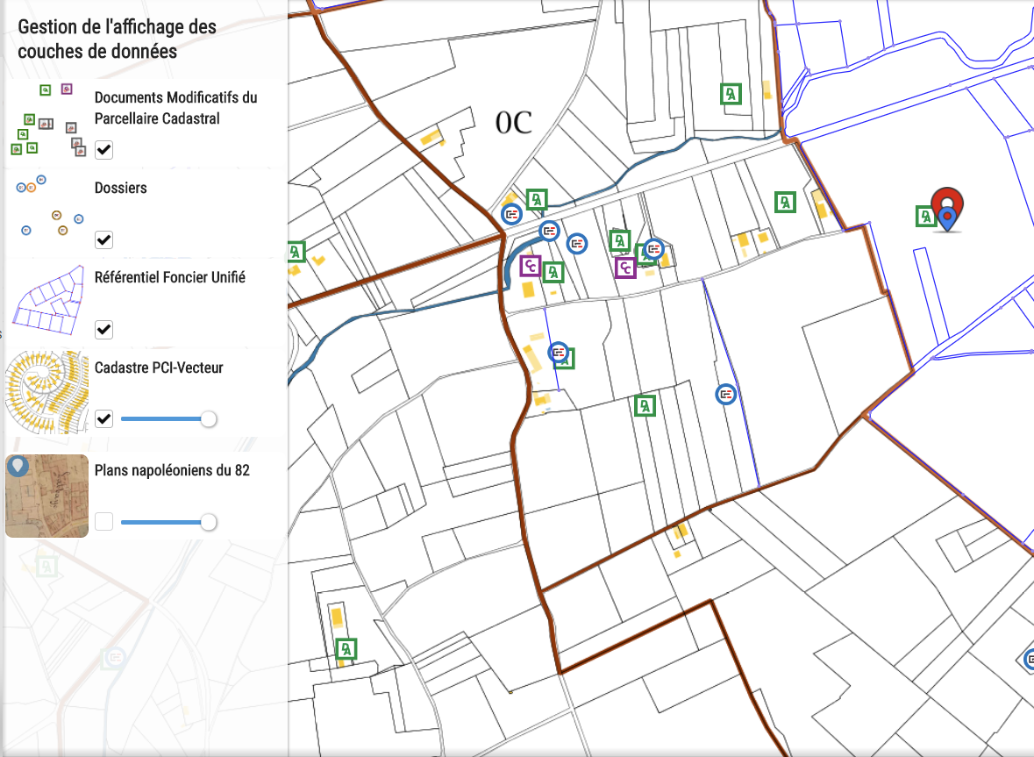The image size is (1034, 757).
Task: Click the red location pin marker
Action: [x=946, y=204]
